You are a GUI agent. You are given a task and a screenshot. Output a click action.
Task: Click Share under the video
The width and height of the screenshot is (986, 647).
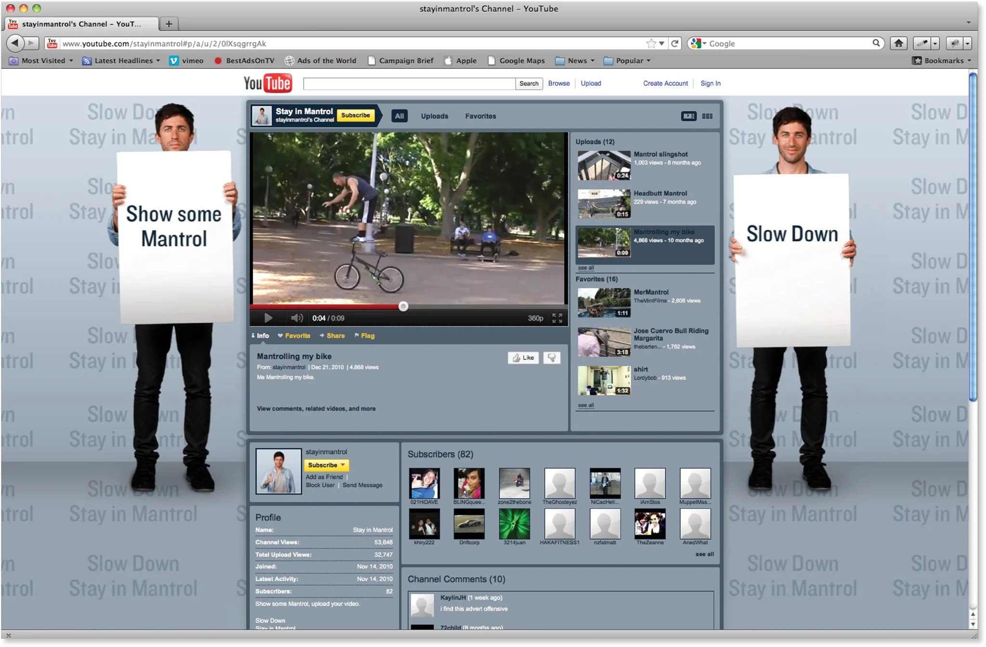tap(332, 336)
